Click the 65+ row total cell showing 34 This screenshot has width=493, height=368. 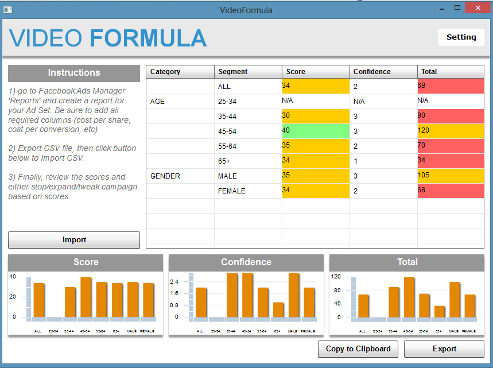pos(451,161)
